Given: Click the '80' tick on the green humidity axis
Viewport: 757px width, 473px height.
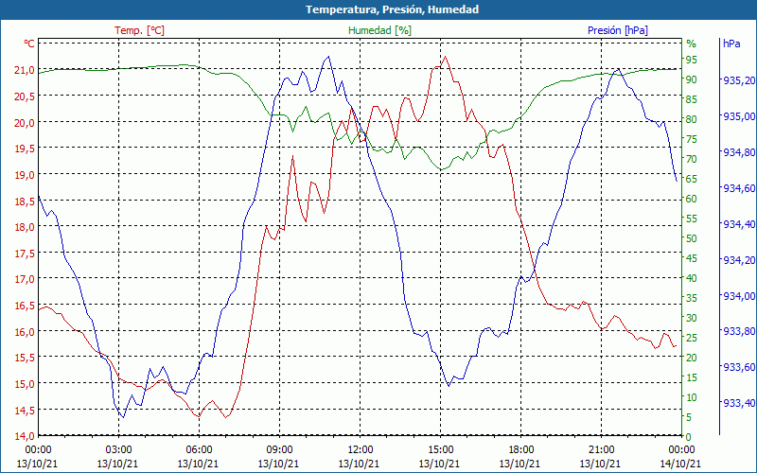Looking at the screenshot, I should point(692,119).
